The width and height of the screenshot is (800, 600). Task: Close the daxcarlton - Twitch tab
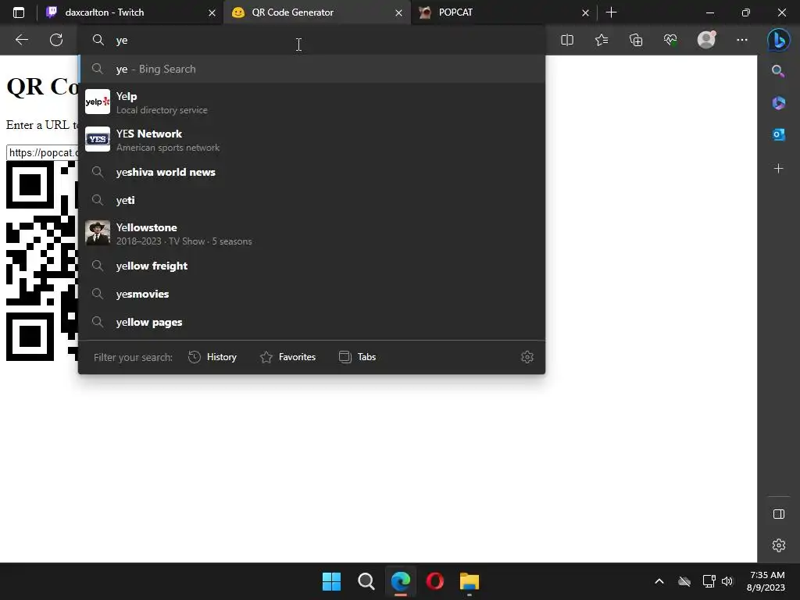212,12
